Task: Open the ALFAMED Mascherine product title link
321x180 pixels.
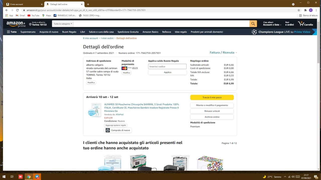Action: [x=142, y=108]
